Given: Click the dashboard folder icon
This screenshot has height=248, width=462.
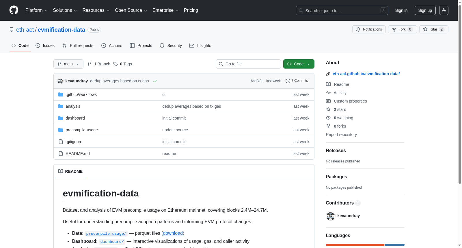Looking at the screenshot, I should (61, 118).
